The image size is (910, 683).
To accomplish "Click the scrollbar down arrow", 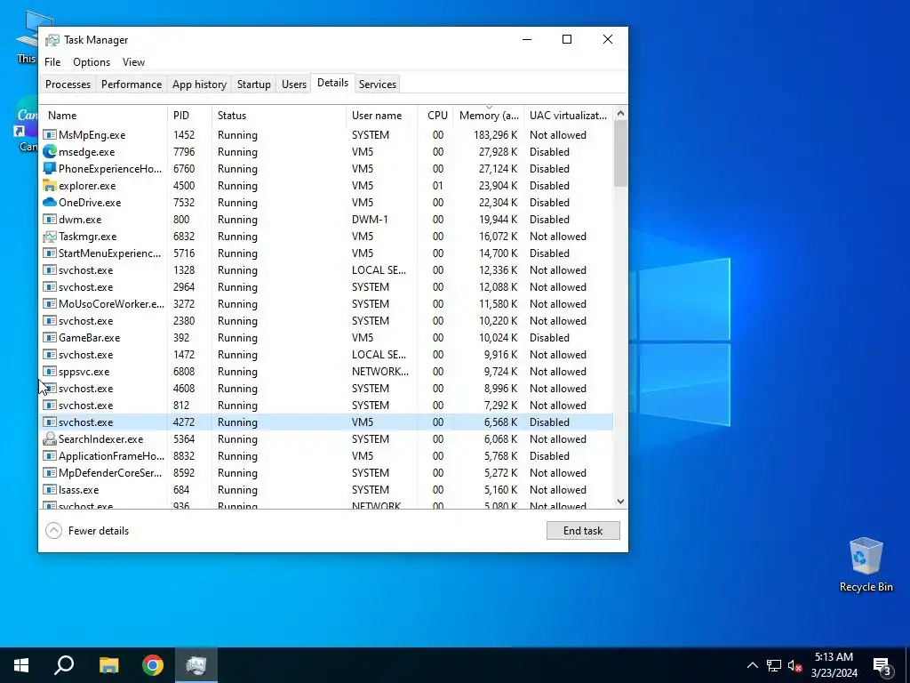I will [x=620, y=502].
